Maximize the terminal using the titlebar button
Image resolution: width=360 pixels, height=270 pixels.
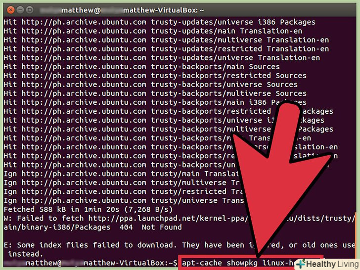coord(30,10)
